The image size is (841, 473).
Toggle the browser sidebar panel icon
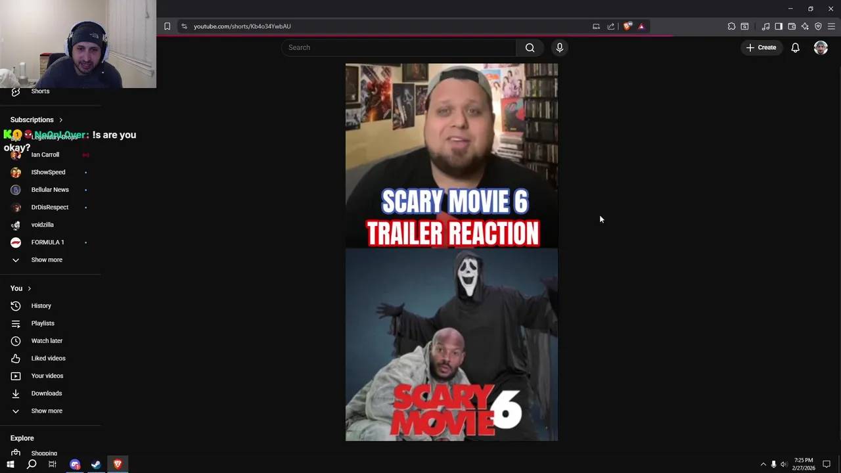click(x=779, y=26)
